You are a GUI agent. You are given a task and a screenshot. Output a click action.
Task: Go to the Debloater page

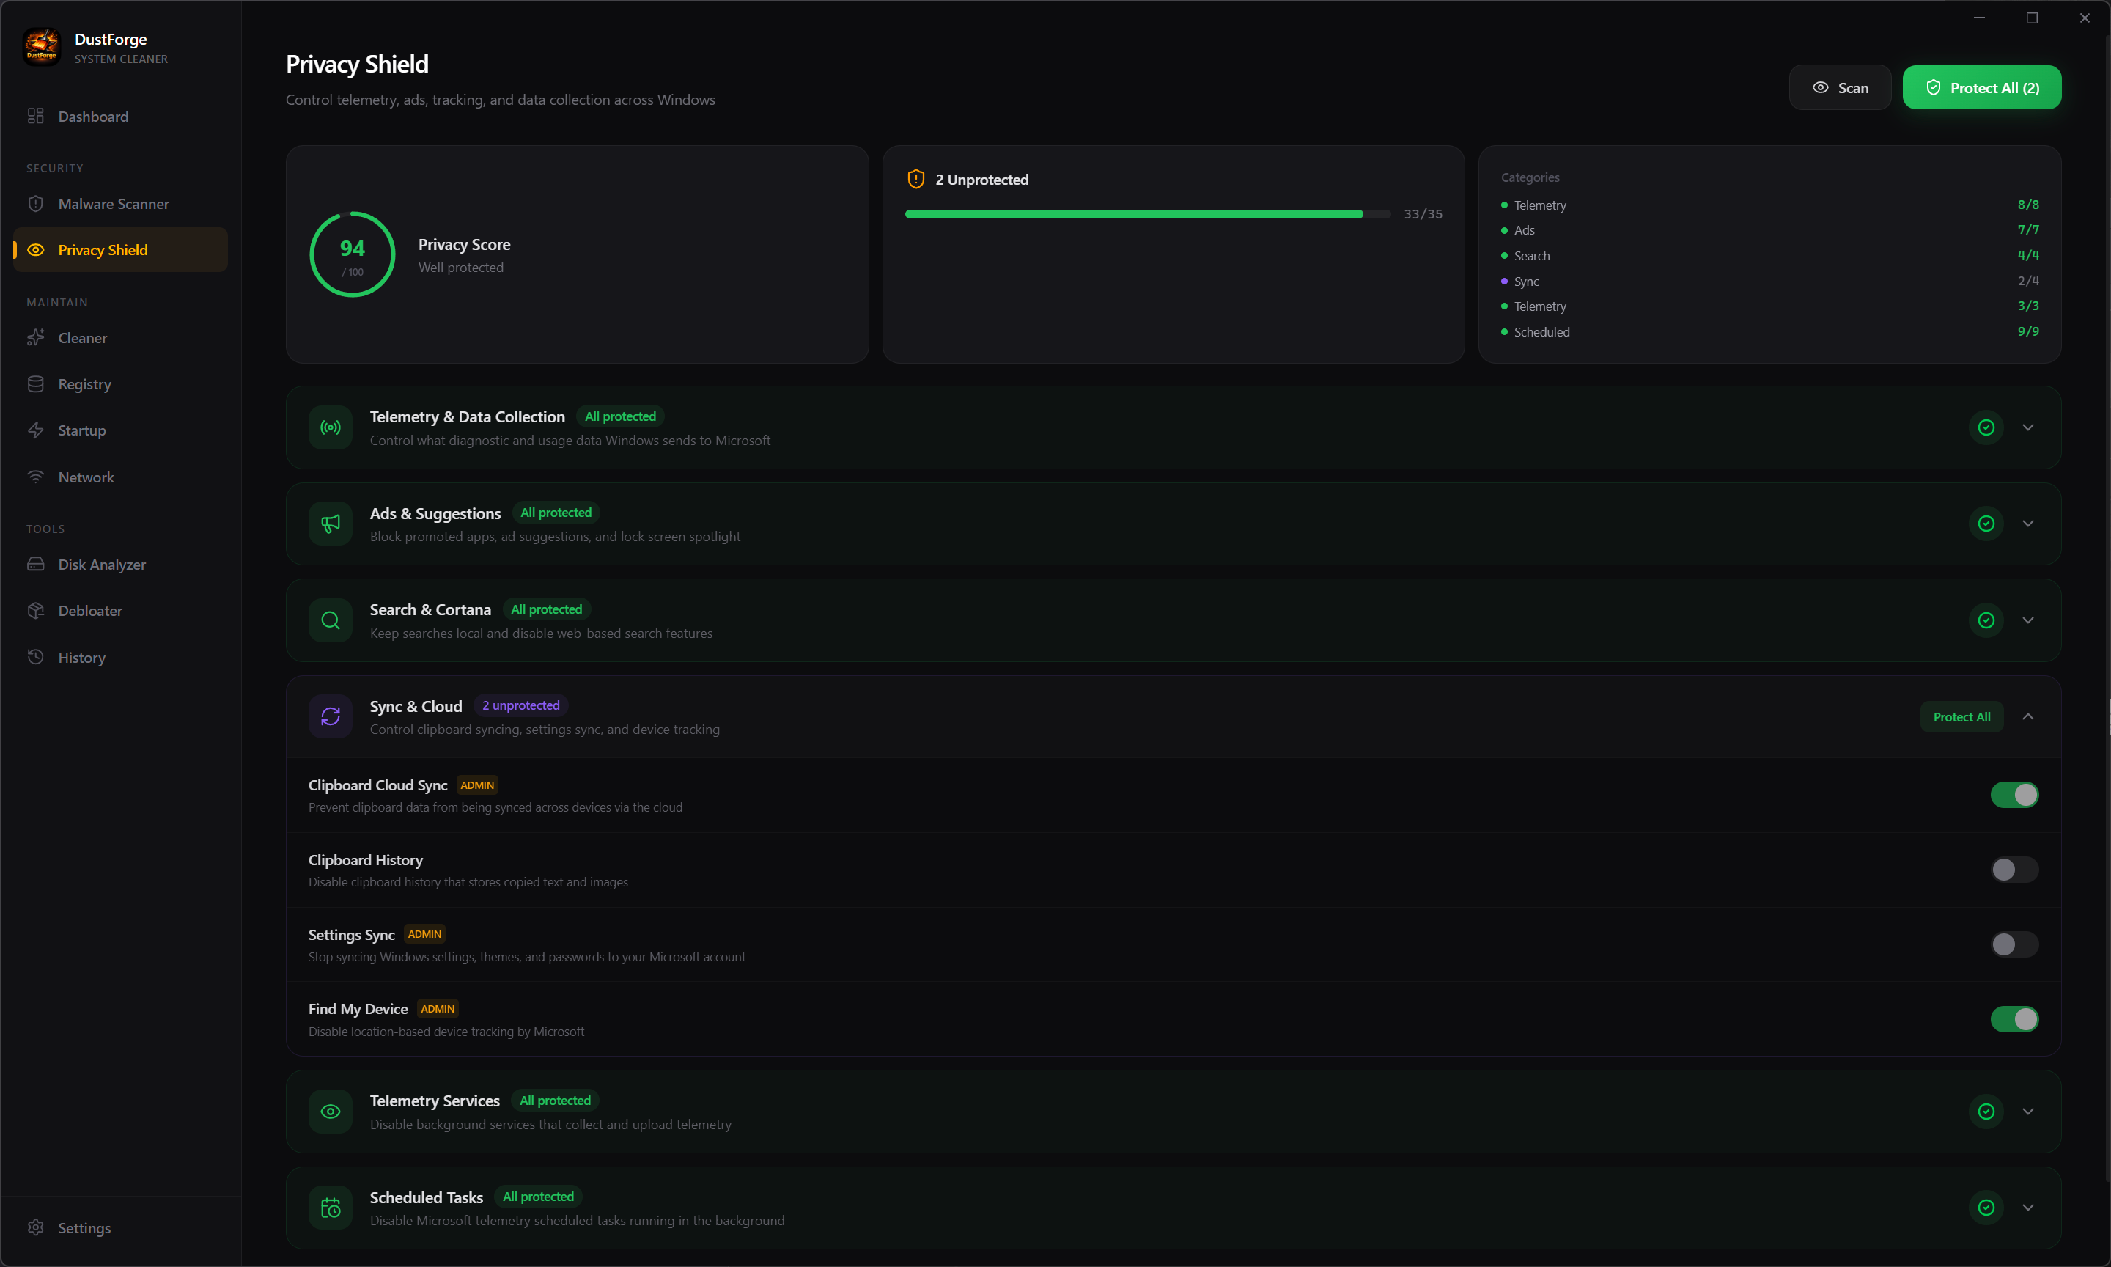tap(89, 611)
